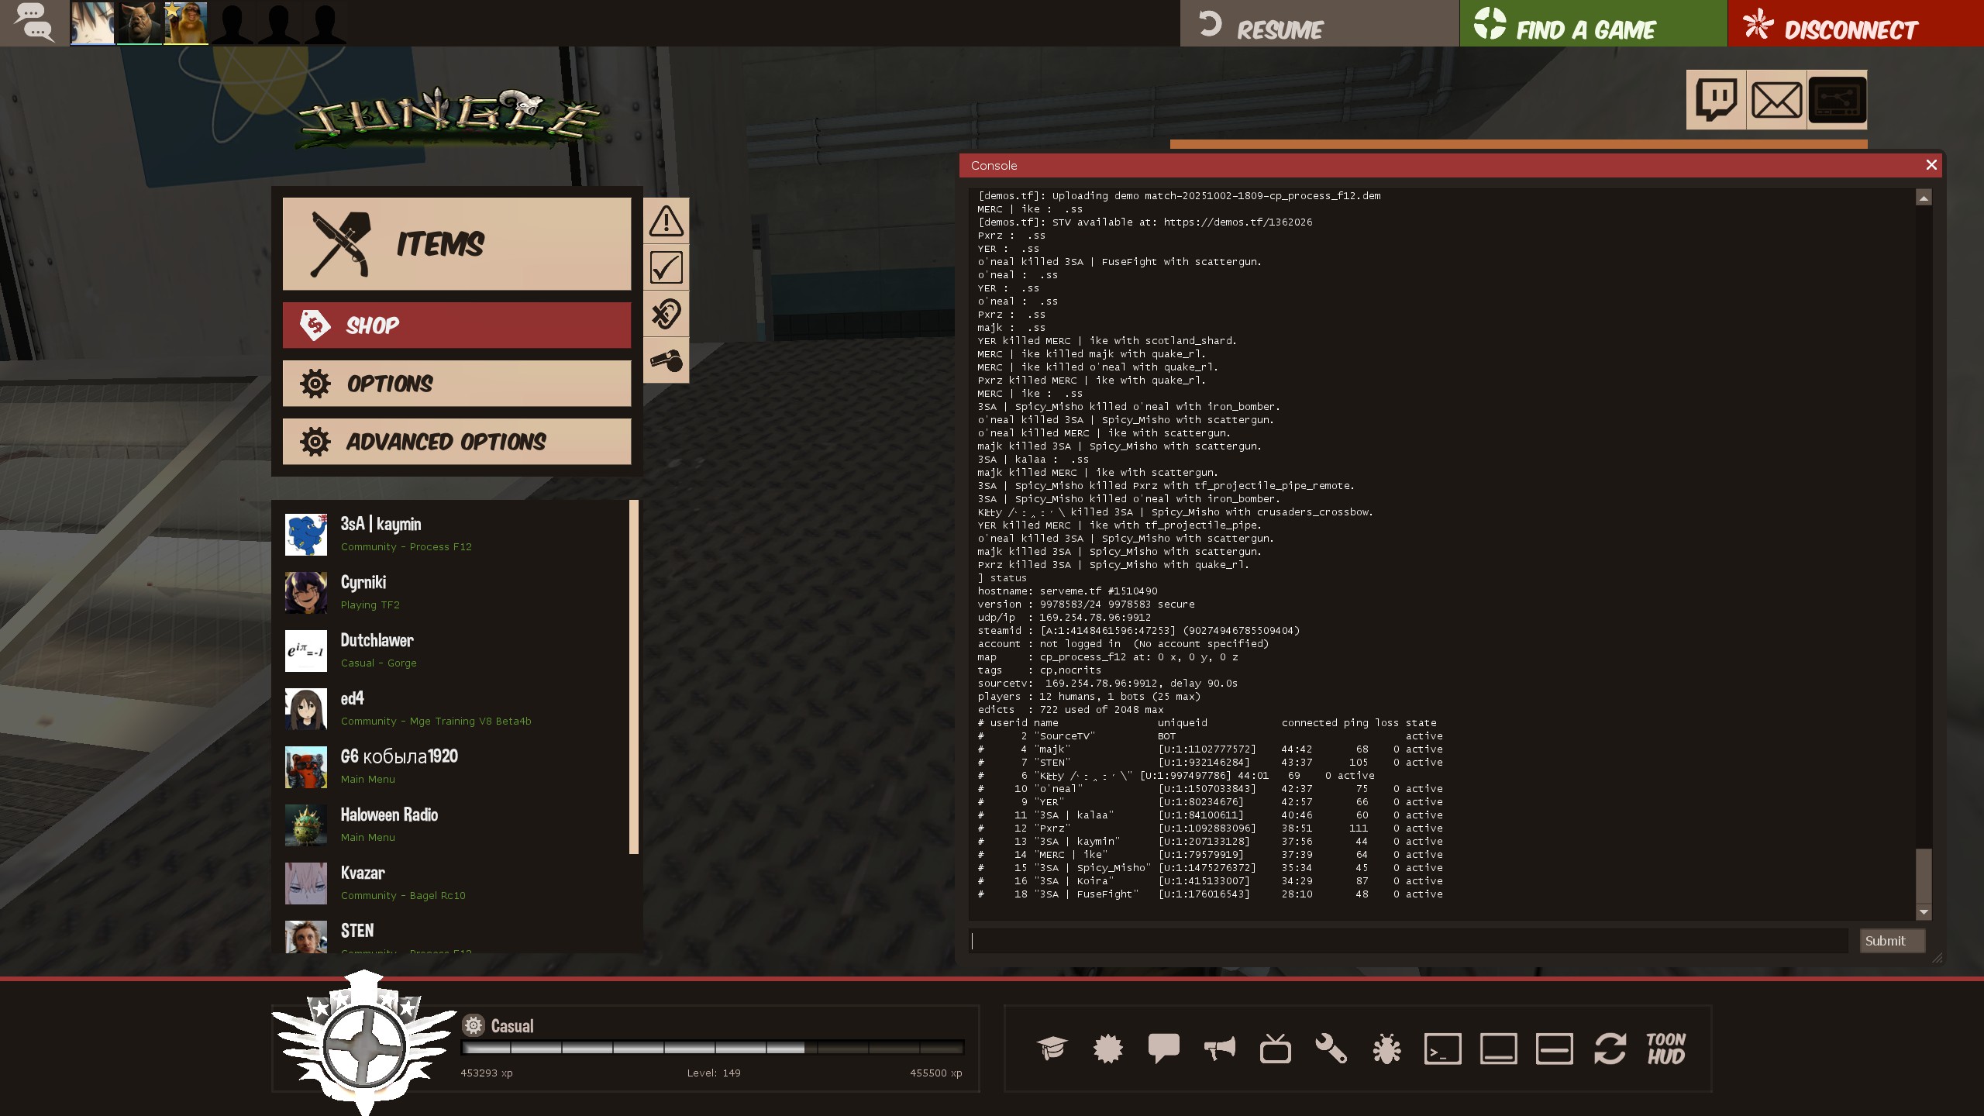Viewport: 1984px width, 1116px height.
Task: Click the Casual mode gear icon
Action: [x=473, y=1025]
